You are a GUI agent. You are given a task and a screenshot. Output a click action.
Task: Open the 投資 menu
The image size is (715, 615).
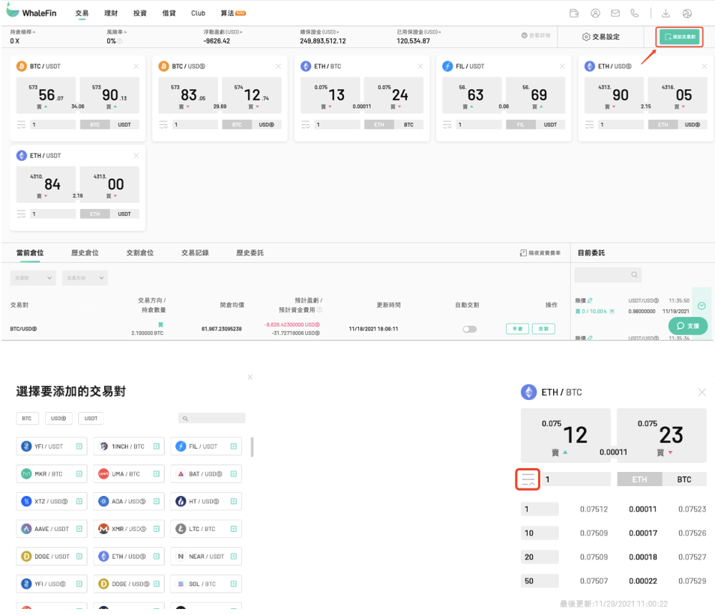tap(140, 13)
